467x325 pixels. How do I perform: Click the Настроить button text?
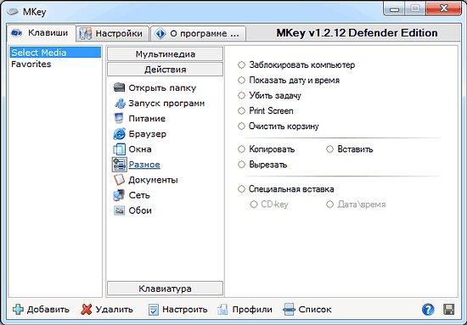pos(184,310)
